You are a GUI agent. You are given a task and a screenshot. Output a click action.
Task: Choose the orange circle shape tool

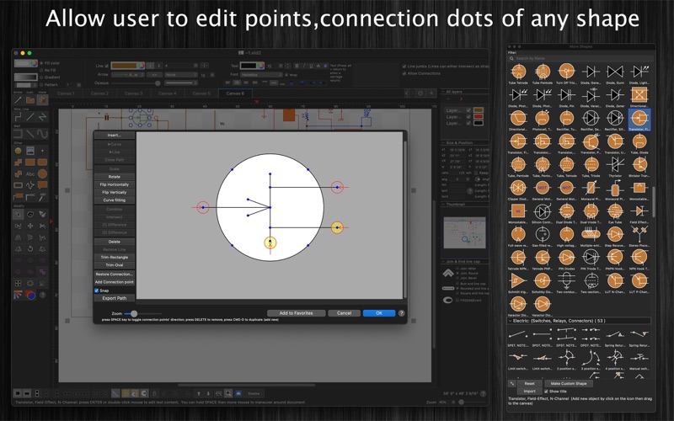(x=42, y=174)
